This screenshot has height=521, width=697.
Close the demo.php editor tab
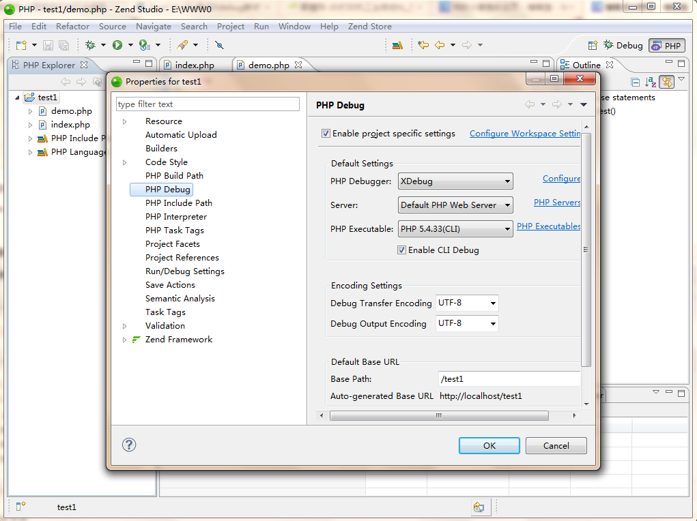[298, 65]
